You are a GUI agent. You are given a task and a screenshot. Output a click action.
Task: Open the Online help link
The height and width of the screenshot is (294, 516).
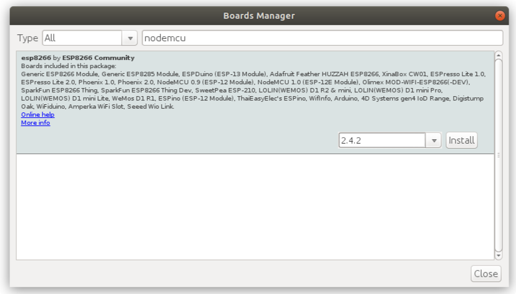38,115
